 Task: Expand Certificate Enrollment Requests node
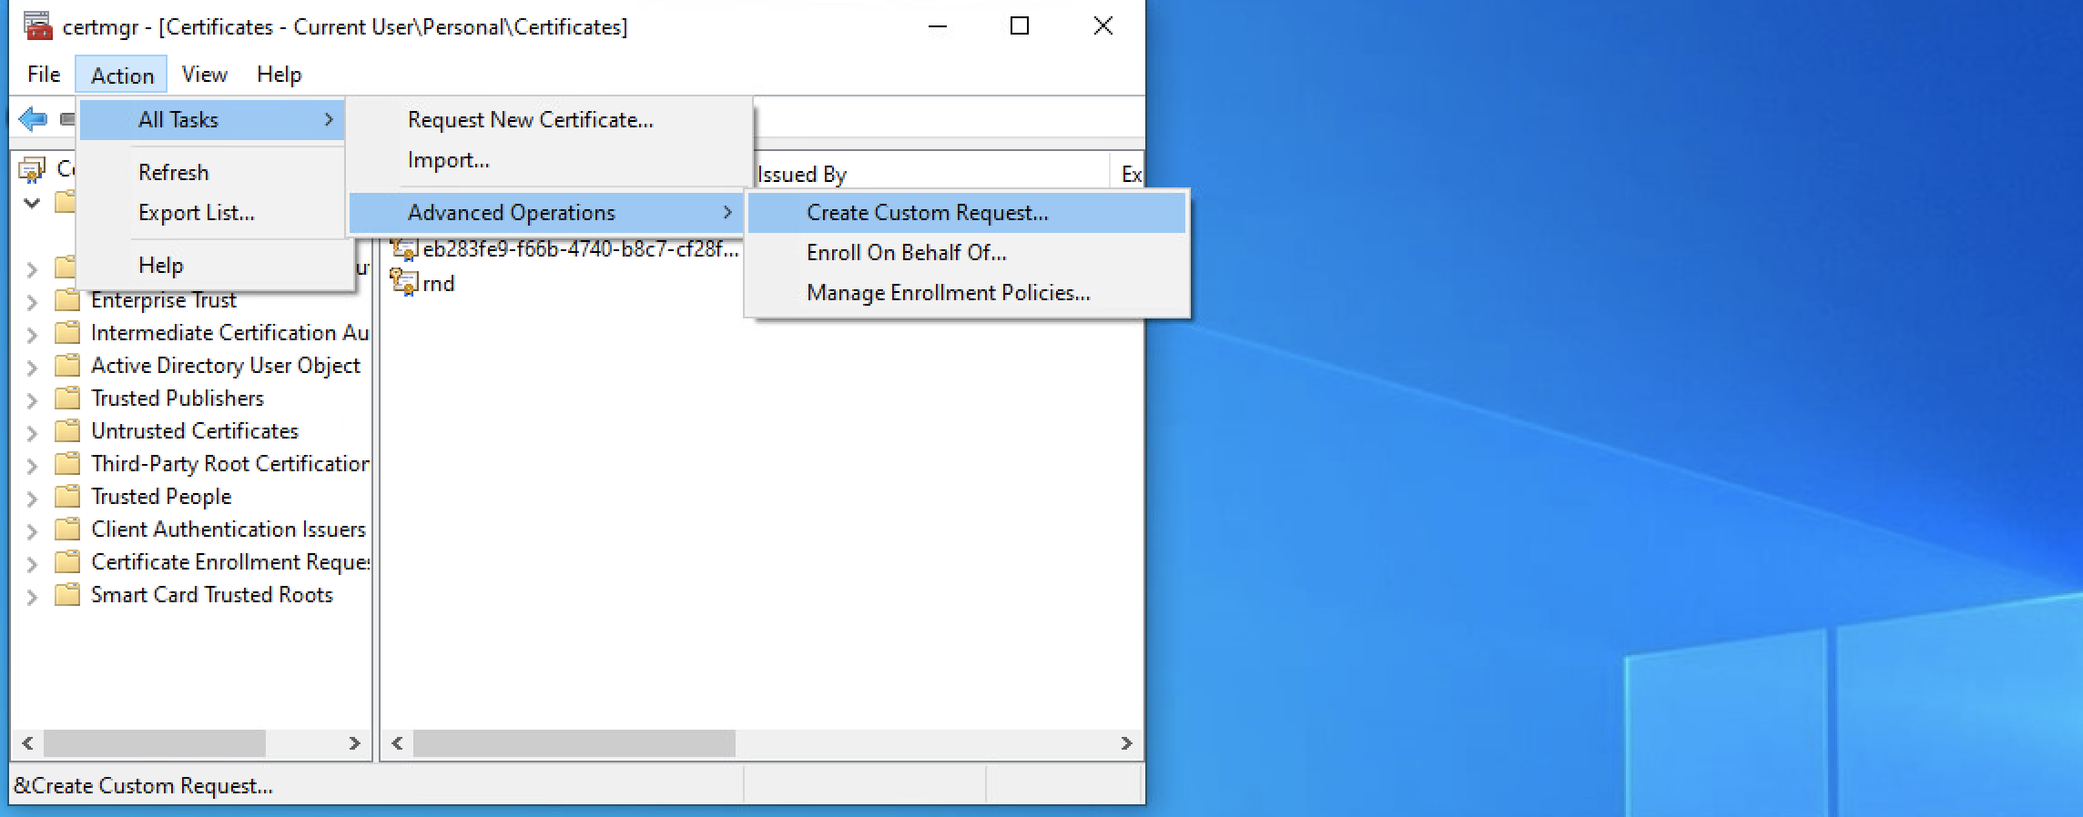tap(32, 564)
